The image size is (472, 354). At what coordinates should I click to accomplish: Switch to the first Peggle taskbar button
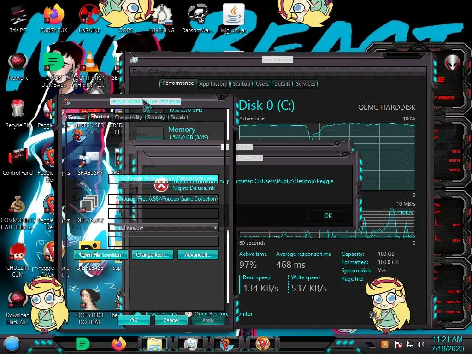[x=226, y=344]
